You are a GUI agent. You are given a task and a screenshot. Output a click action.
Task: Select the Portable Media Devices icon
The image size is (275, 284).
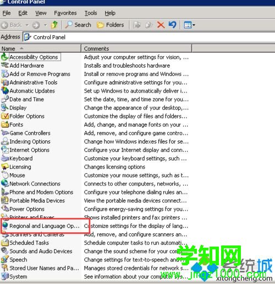(x=5, y=200)
